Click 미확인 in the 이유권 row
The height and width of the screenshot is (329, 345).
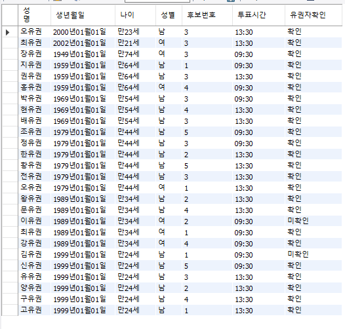point(314,222)
